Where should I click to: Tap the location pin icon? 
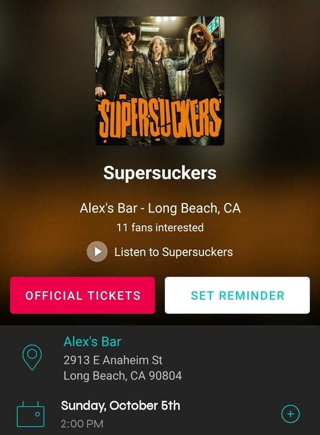pyautogui.click(x=32, y=357)
